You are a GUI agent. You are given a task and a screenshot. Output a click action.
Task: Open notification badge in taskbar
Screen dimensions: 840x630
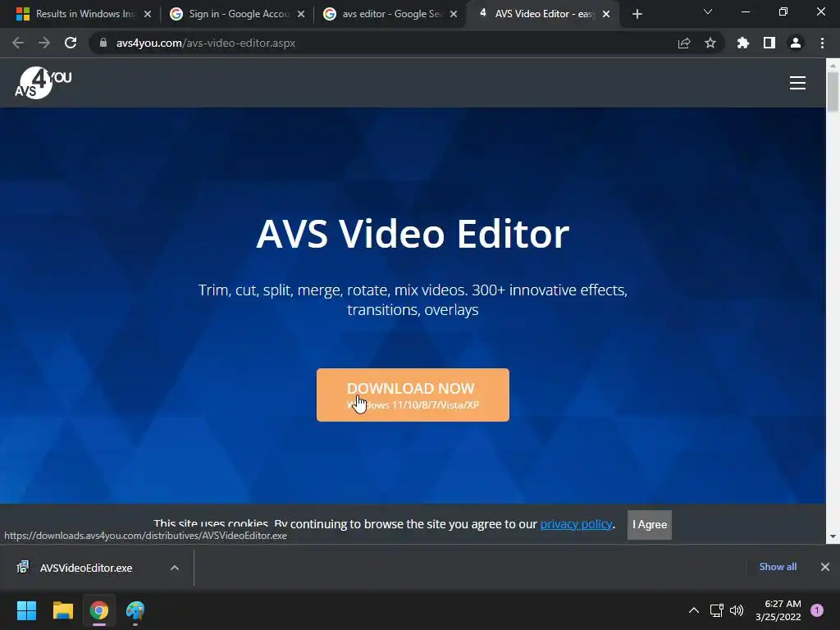coord(817,610)
